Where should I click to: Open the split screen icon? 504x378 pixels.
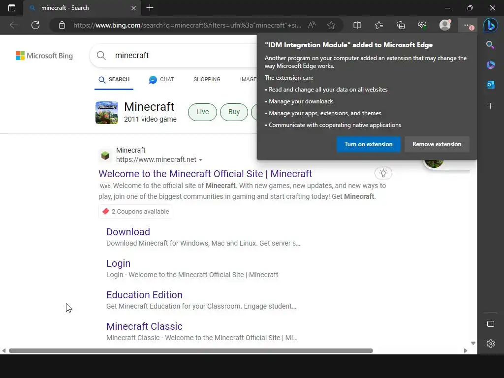coord(357,25)
